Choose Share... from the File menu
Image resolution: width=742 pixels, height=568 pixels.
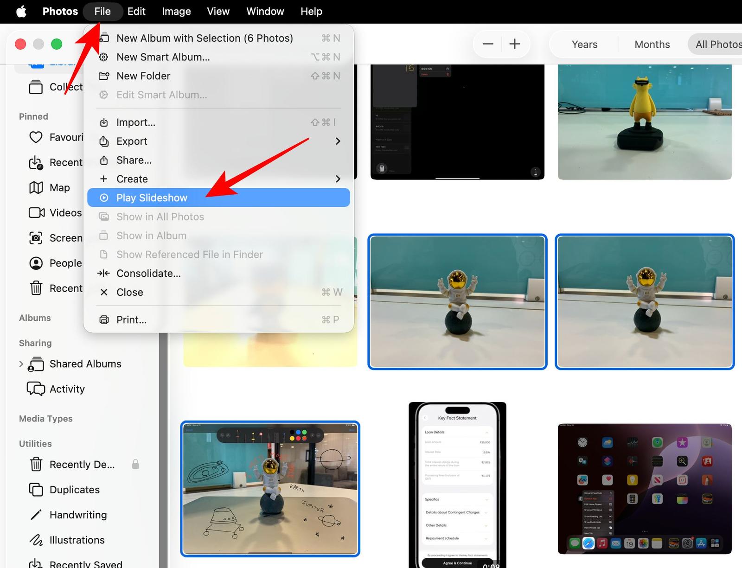pyautogui.click(x=218, y=160)
